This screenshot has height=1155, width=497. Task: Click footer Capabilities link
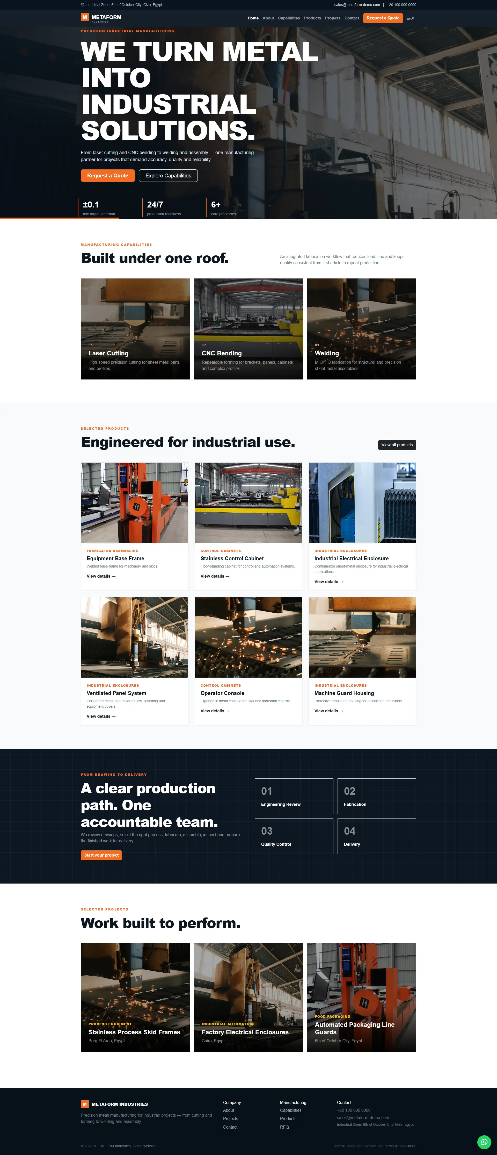pos(291,1110)
